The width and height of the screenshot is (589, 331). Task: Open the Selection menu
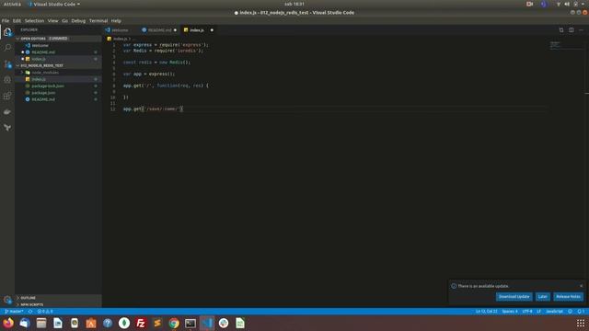(35, 20)
